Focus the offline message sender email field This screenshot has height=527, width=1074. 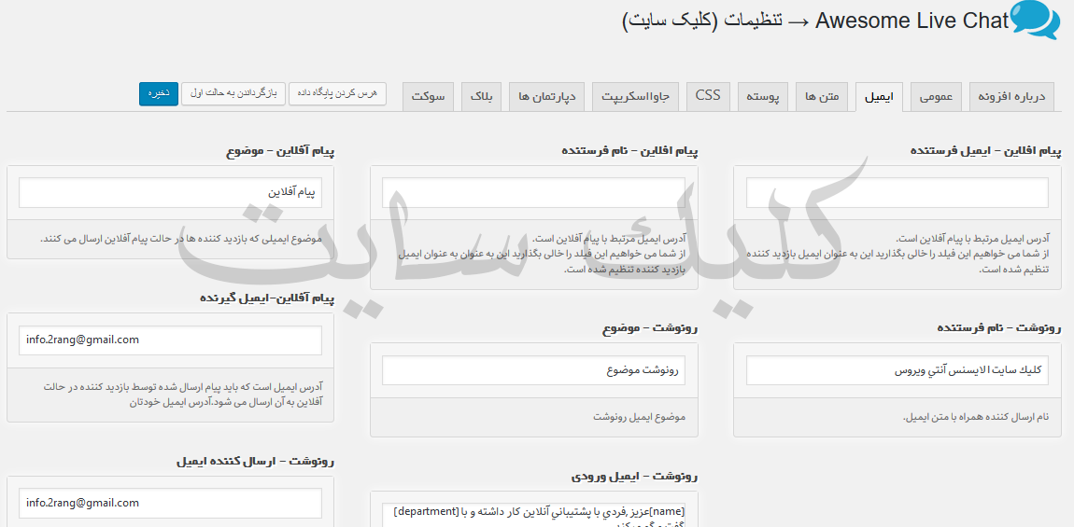897,193
